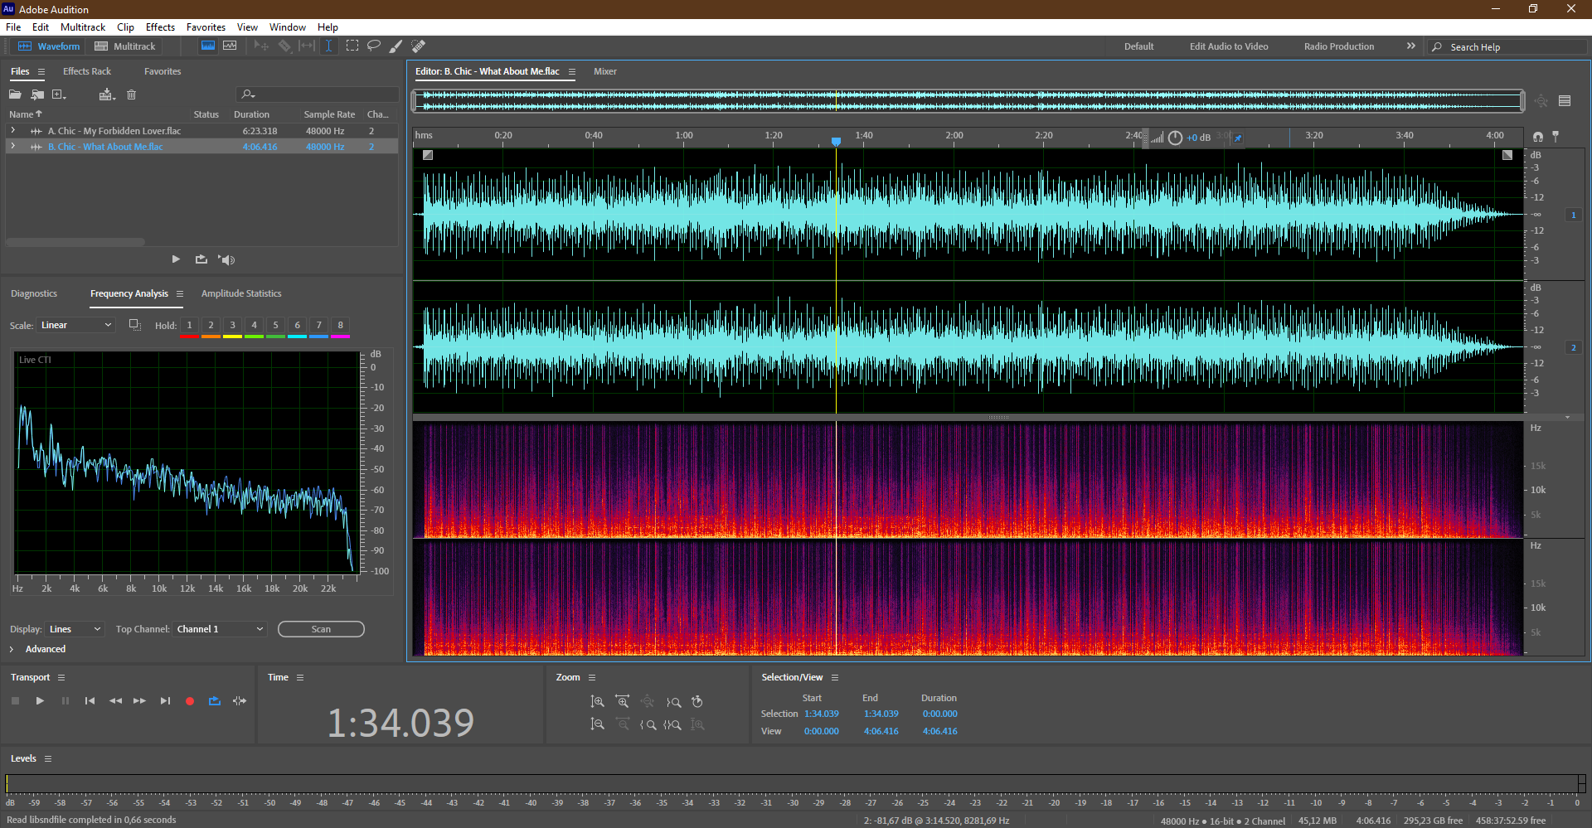
Task: Click the Open File folder icon
Action: (15, 94)
